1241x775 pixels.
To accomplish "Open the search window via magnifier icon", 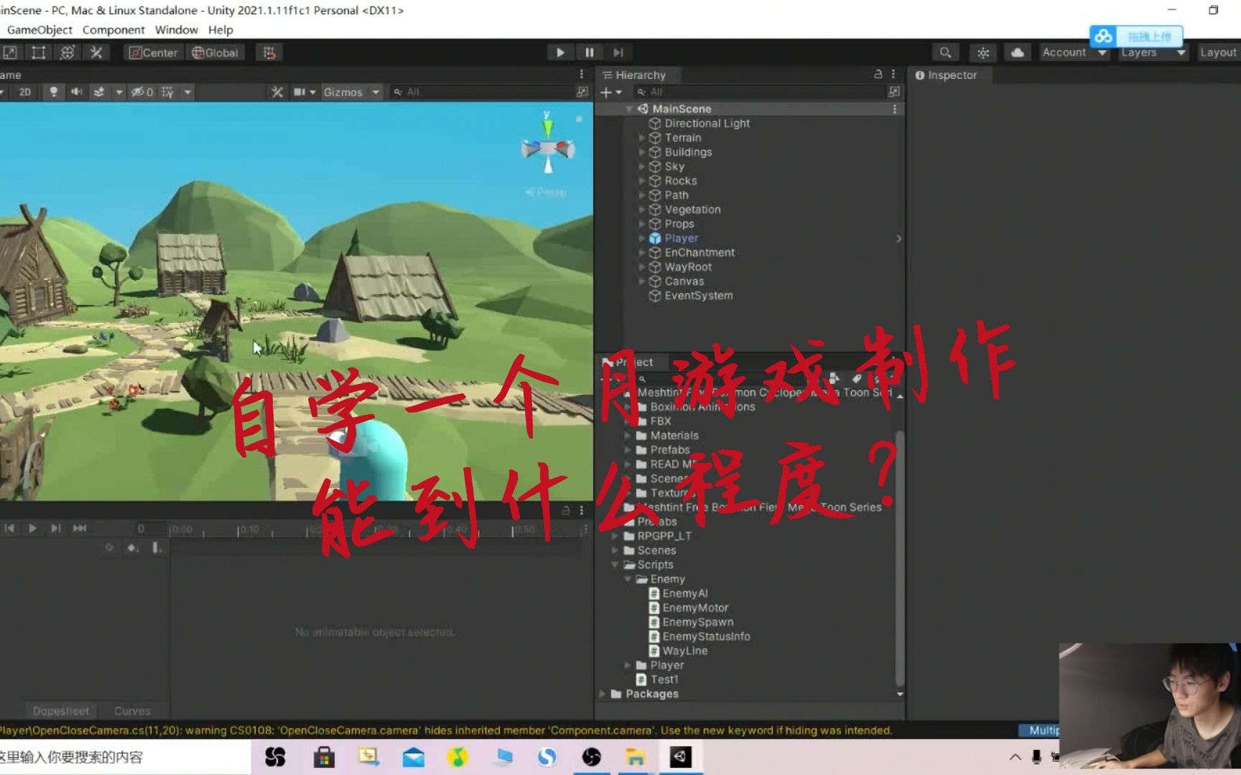I will pos(945,52).
